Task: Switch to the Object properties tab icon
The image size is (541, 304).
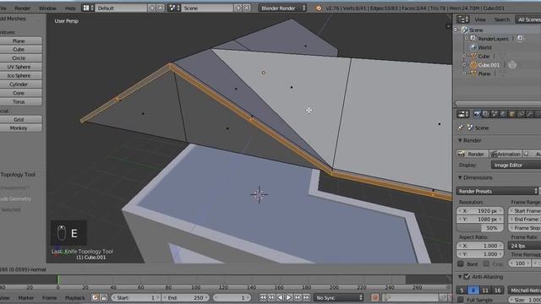Action: click(x=512, y=114)
